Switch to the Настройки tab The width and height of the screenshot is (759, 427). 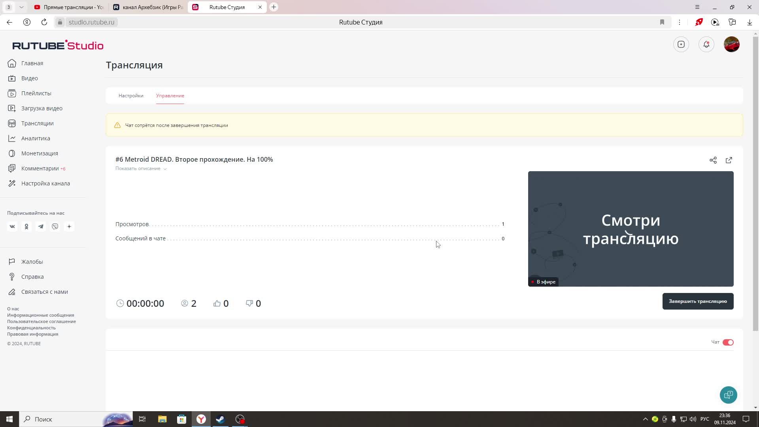pos(131,96)
